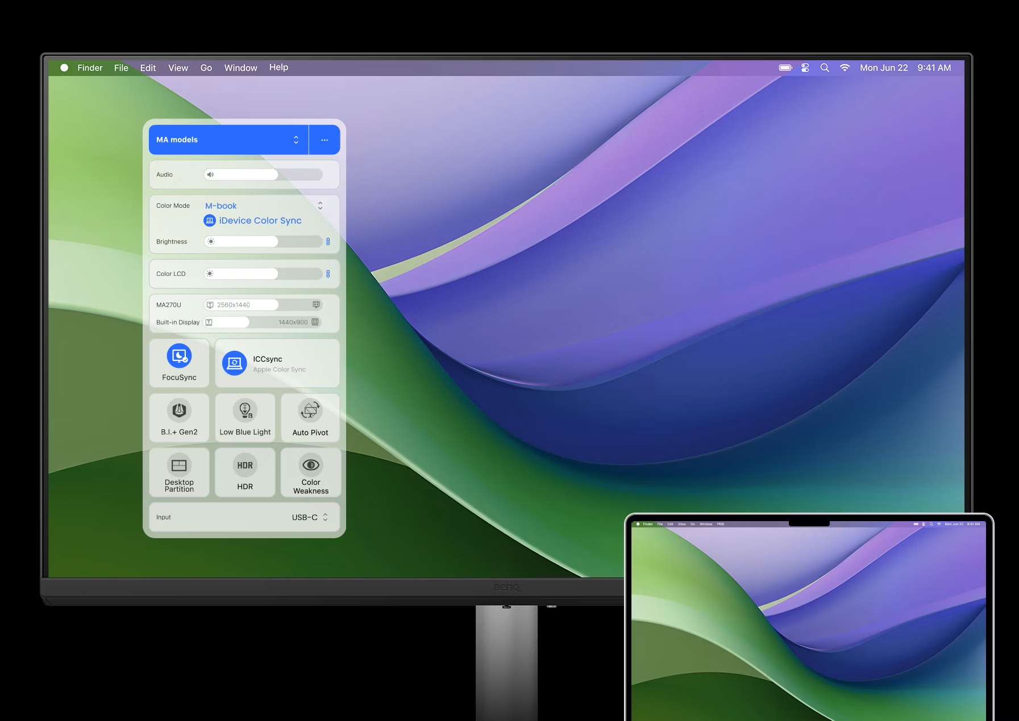Open Control Center from the menu bar
Screen dimensions: 1019x721
point(805,68)
